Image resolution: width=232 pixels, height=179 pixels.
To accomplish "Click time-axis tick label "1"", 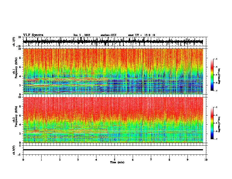I will [x=41, y=160].
